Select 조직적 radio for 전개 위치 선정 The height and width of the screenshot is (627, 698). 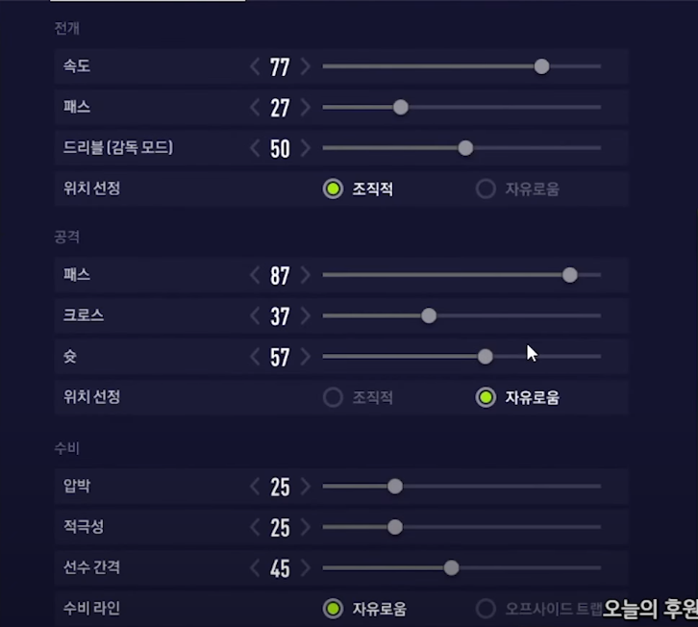pyautogui.click(x=333, y=188)
